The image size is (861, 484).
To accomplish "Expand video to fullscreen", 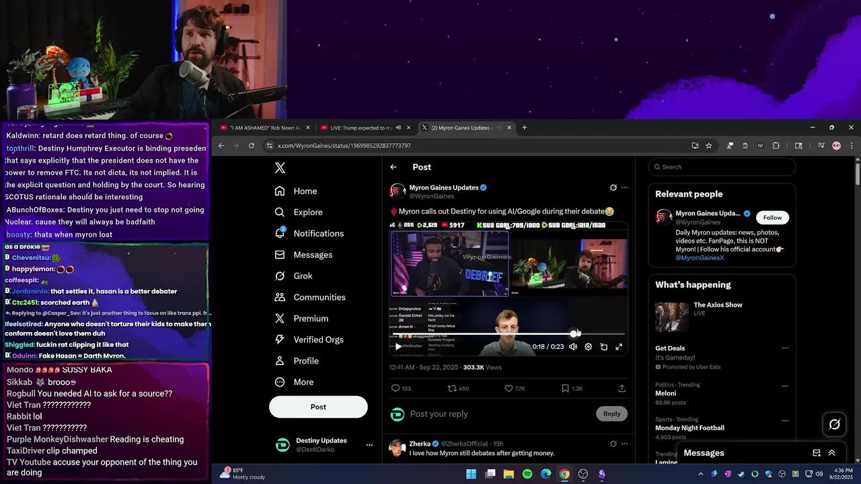I will point(619,347).
